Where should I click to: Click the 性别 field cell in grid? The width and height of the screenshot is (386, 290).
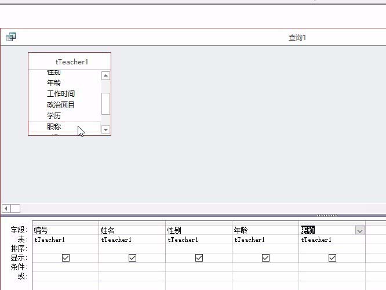[199, 230]
